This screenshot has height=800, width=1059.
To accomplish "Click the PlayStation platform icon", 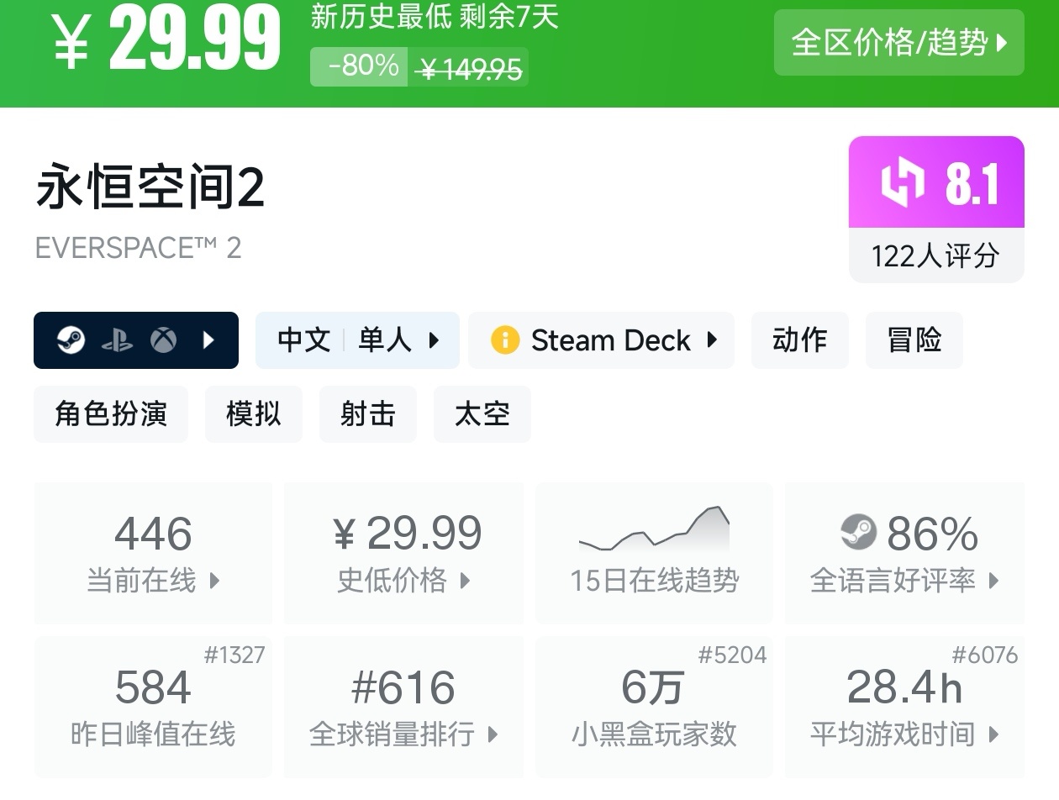I will 117,340.
